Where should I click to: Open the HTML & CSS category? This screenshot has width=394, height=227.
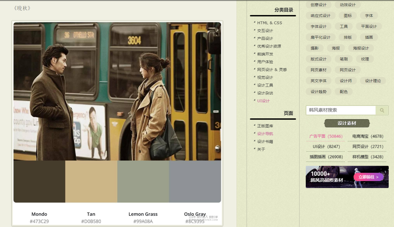pos(269,23)
